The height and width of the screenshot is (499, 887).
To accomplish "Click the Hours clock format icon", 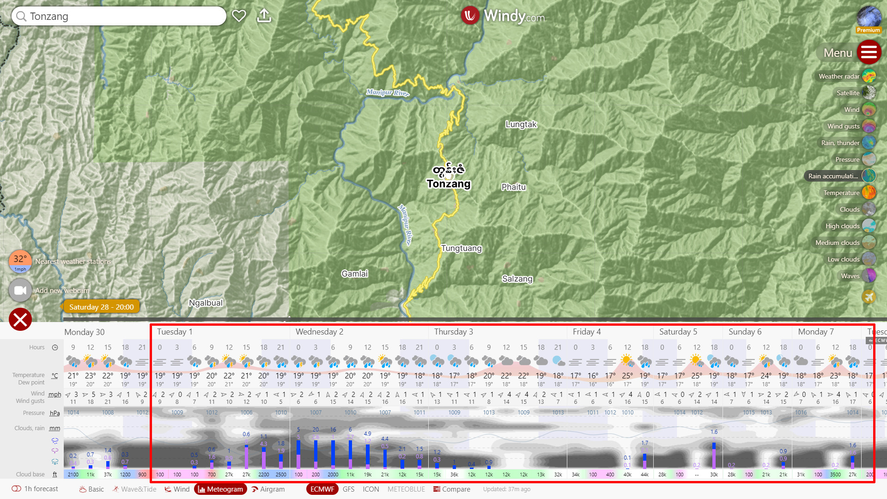I will point(55,347).
